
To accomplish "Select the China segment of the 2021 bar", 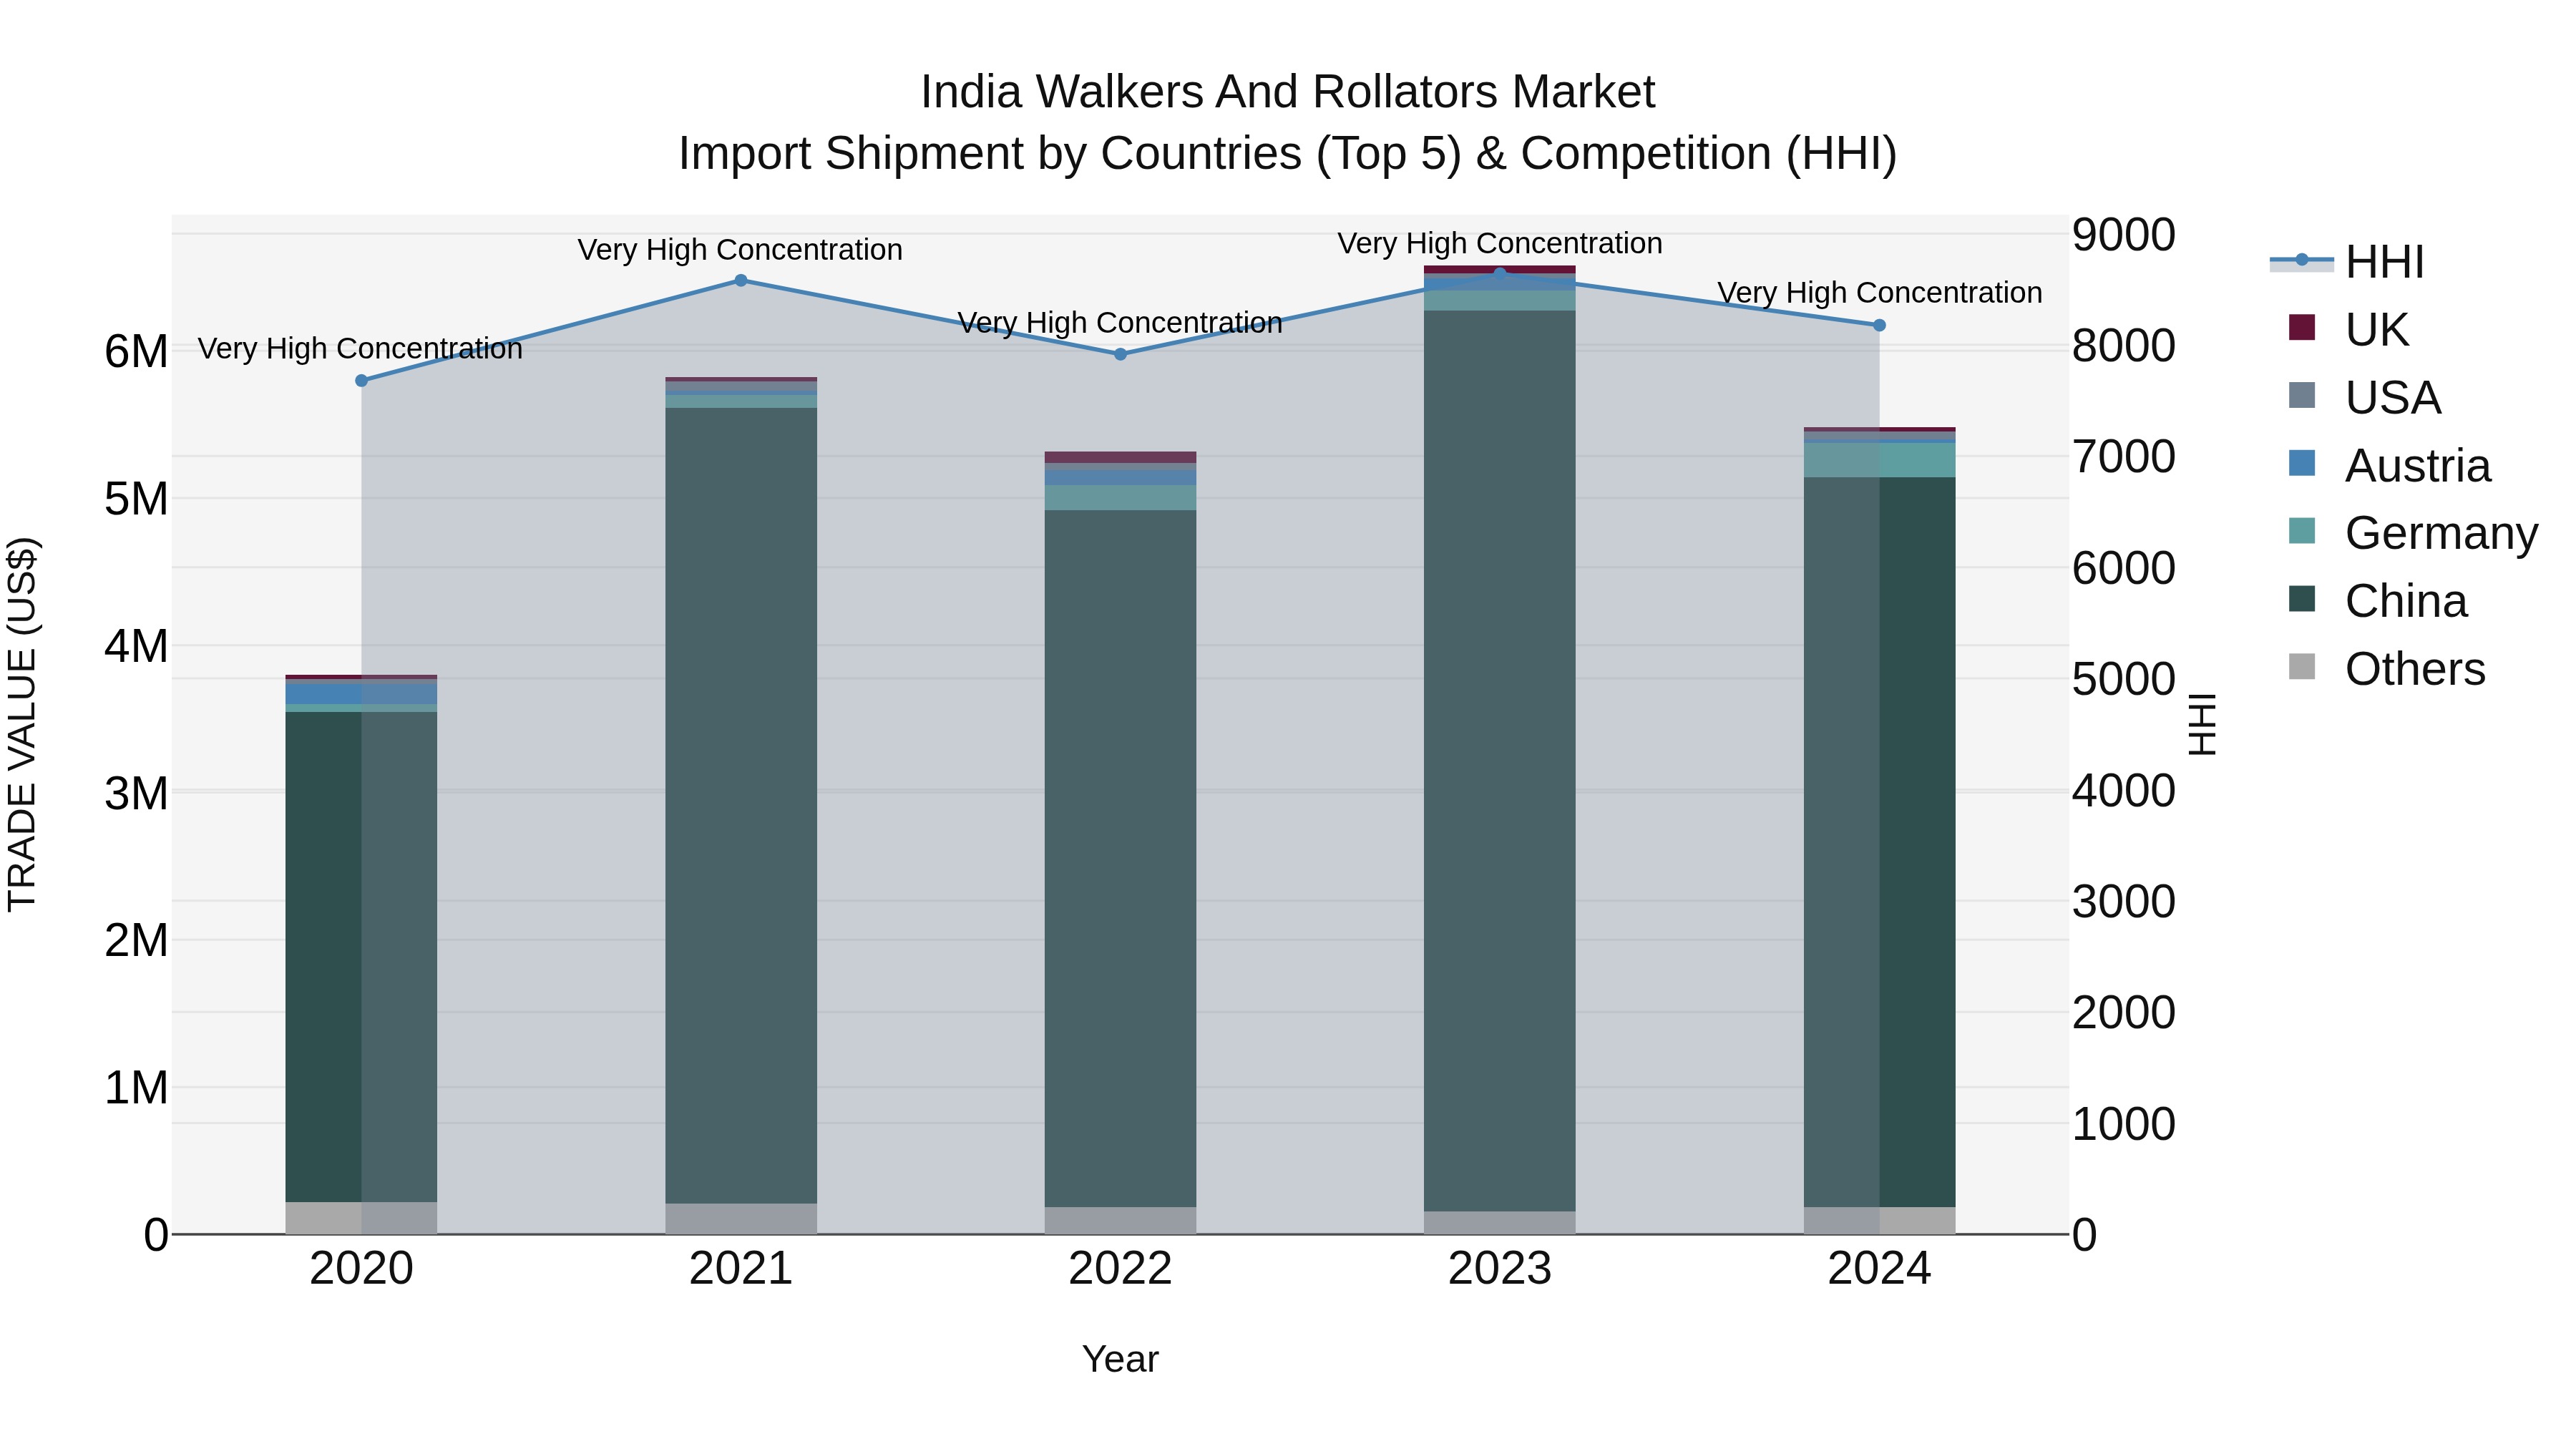I will coord(741,805).
